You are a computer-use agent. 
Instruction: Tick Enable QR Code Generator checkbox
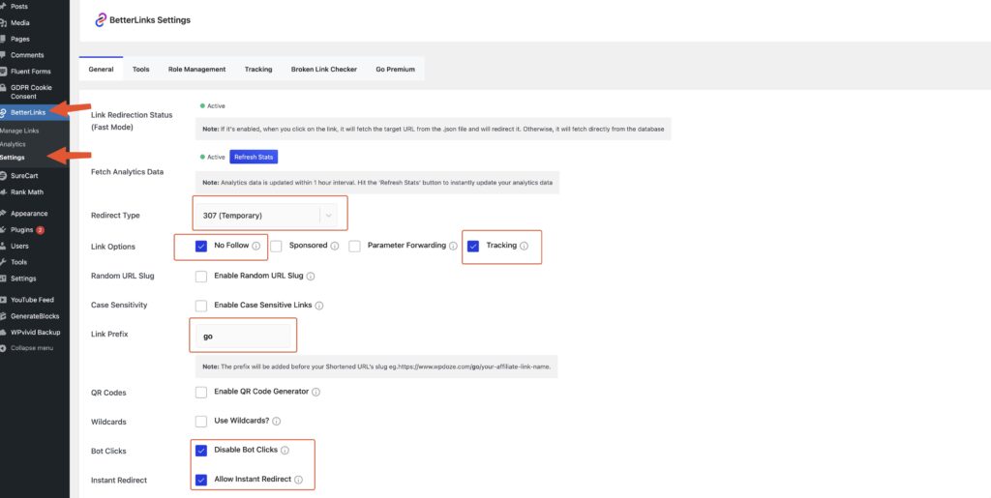pyautogui.click(x=201, y=392)
